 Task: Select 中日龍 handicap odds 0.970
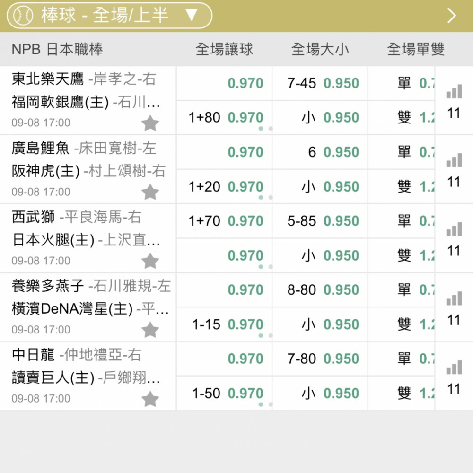click(224, 359)
